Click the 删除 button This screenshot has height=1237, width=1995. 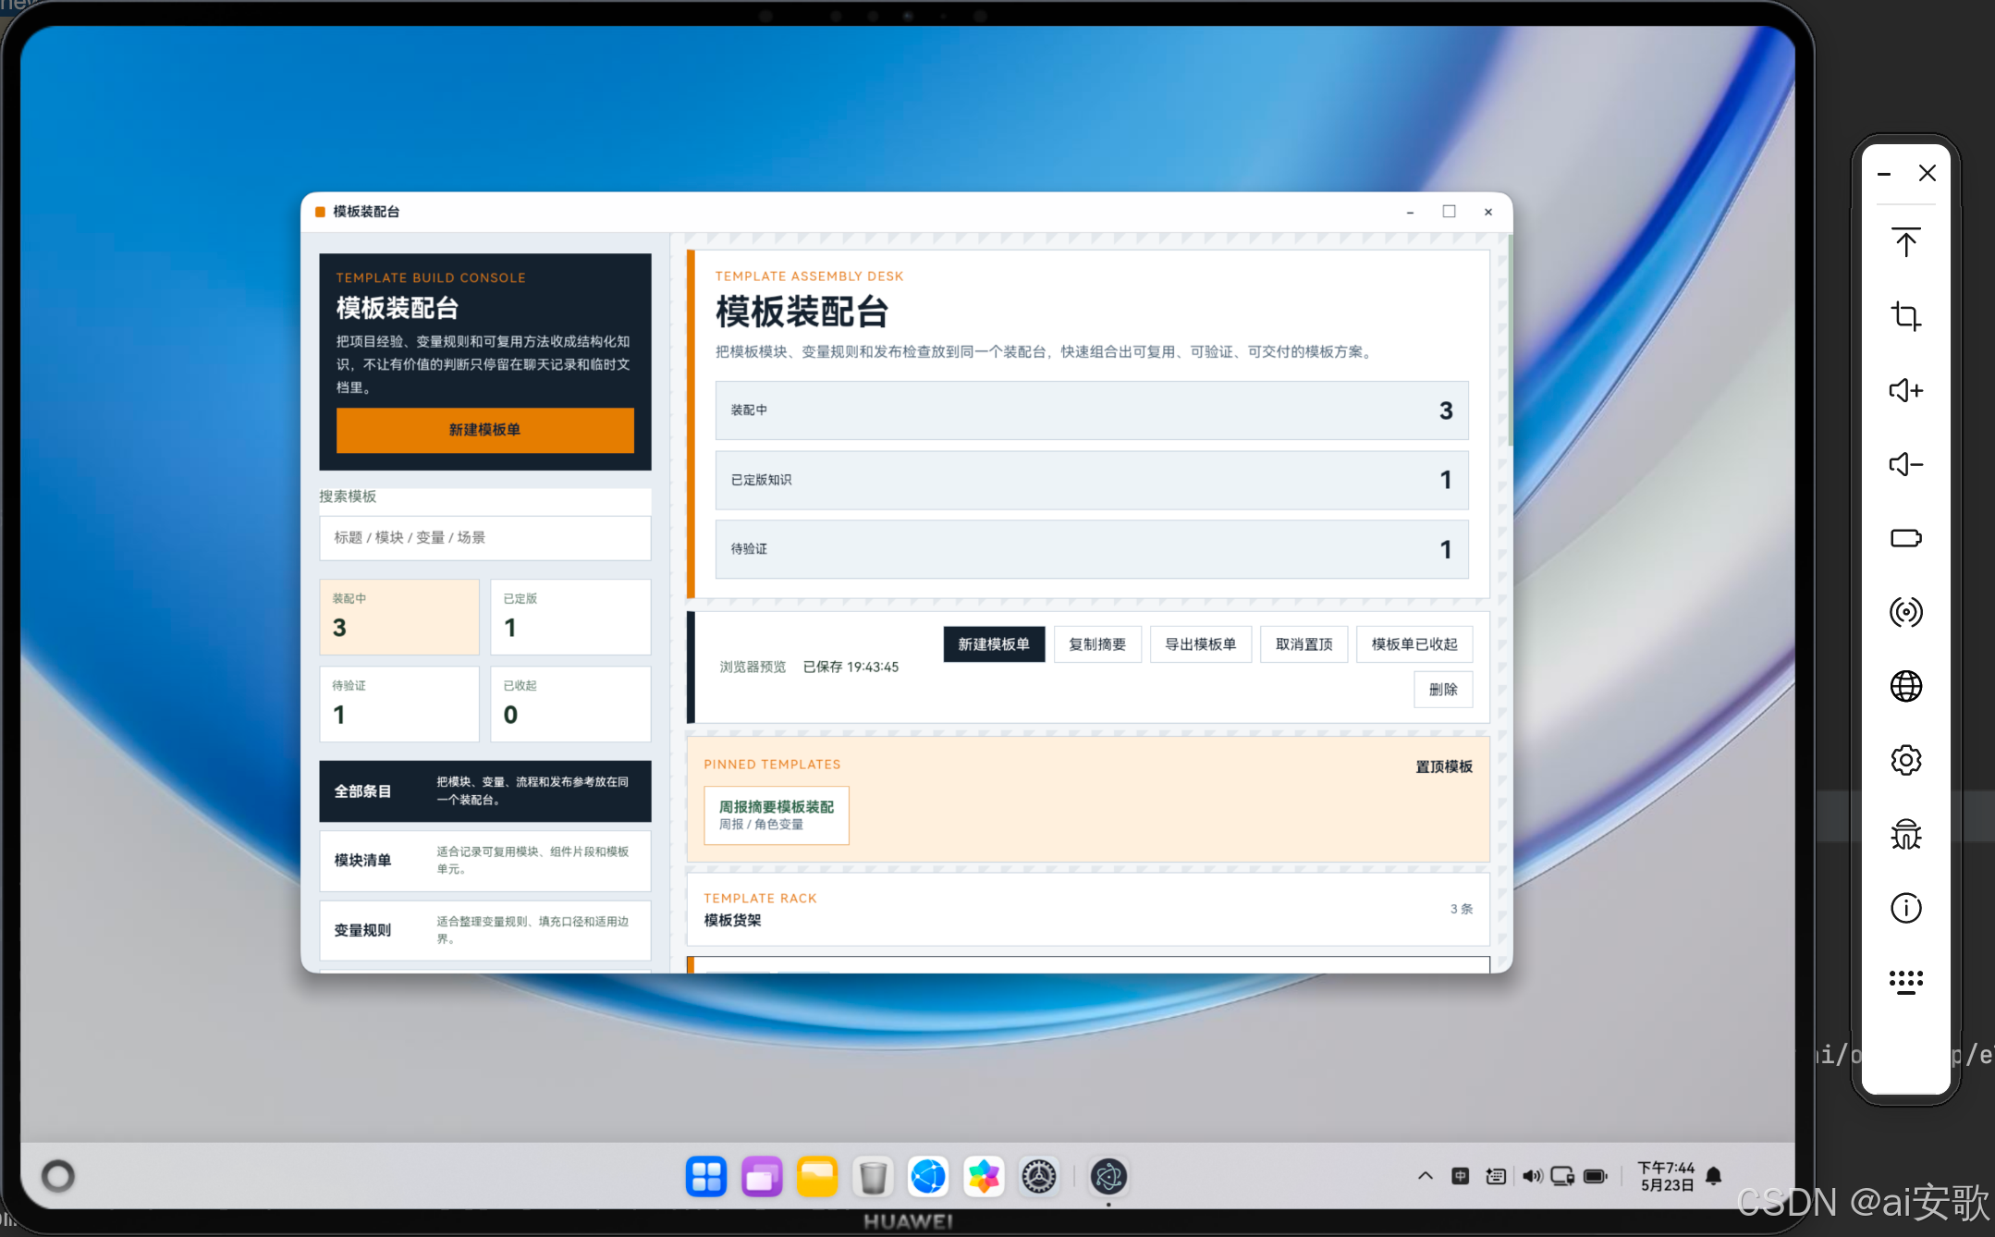tap(1443, 690)
